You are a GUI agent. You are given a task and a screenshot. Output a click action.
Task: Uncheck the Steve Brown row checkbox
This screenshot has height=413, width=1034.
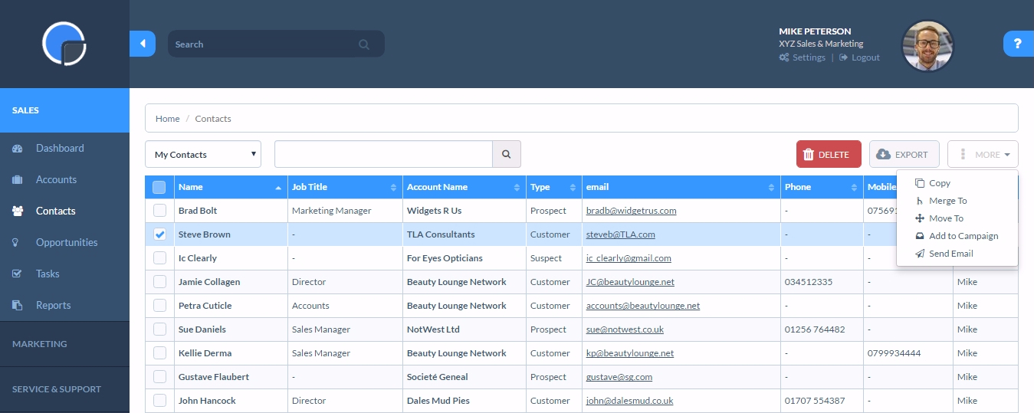click(159, 234)
